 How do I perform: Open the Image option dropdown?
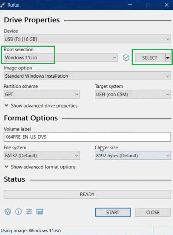88,76
